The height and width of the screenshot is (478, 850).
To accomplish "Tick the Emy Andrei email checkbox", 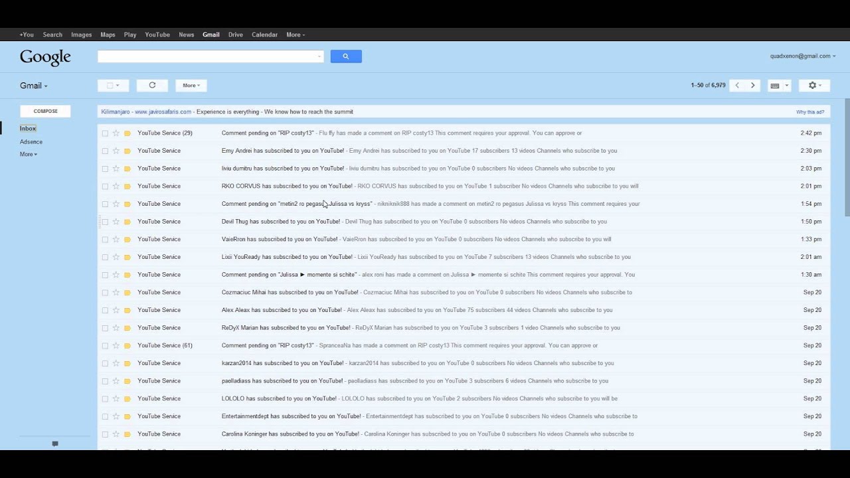I will [x=105, y=151].
